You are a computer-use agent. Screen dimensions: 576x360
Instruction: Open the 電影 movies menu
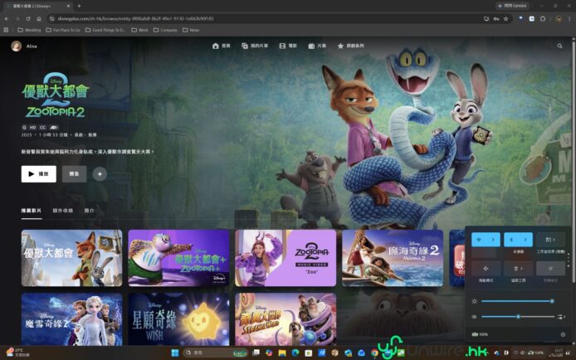pyautogui.click(x=288, y=46)
